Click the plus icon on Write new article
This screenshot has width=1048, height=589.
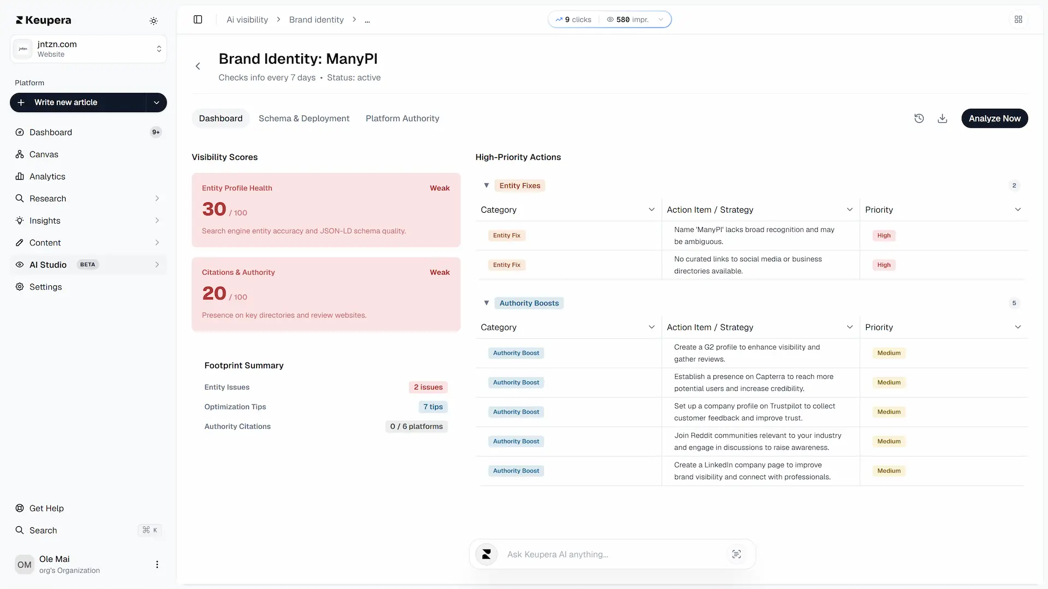pyautogui.click(x=21, y=103)
